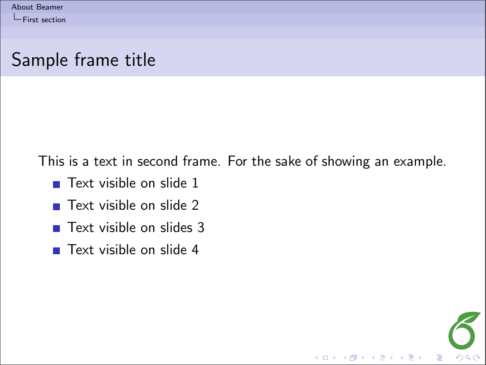
Task: Click the frame icon in navigation bar
Action: pos(353,358)
